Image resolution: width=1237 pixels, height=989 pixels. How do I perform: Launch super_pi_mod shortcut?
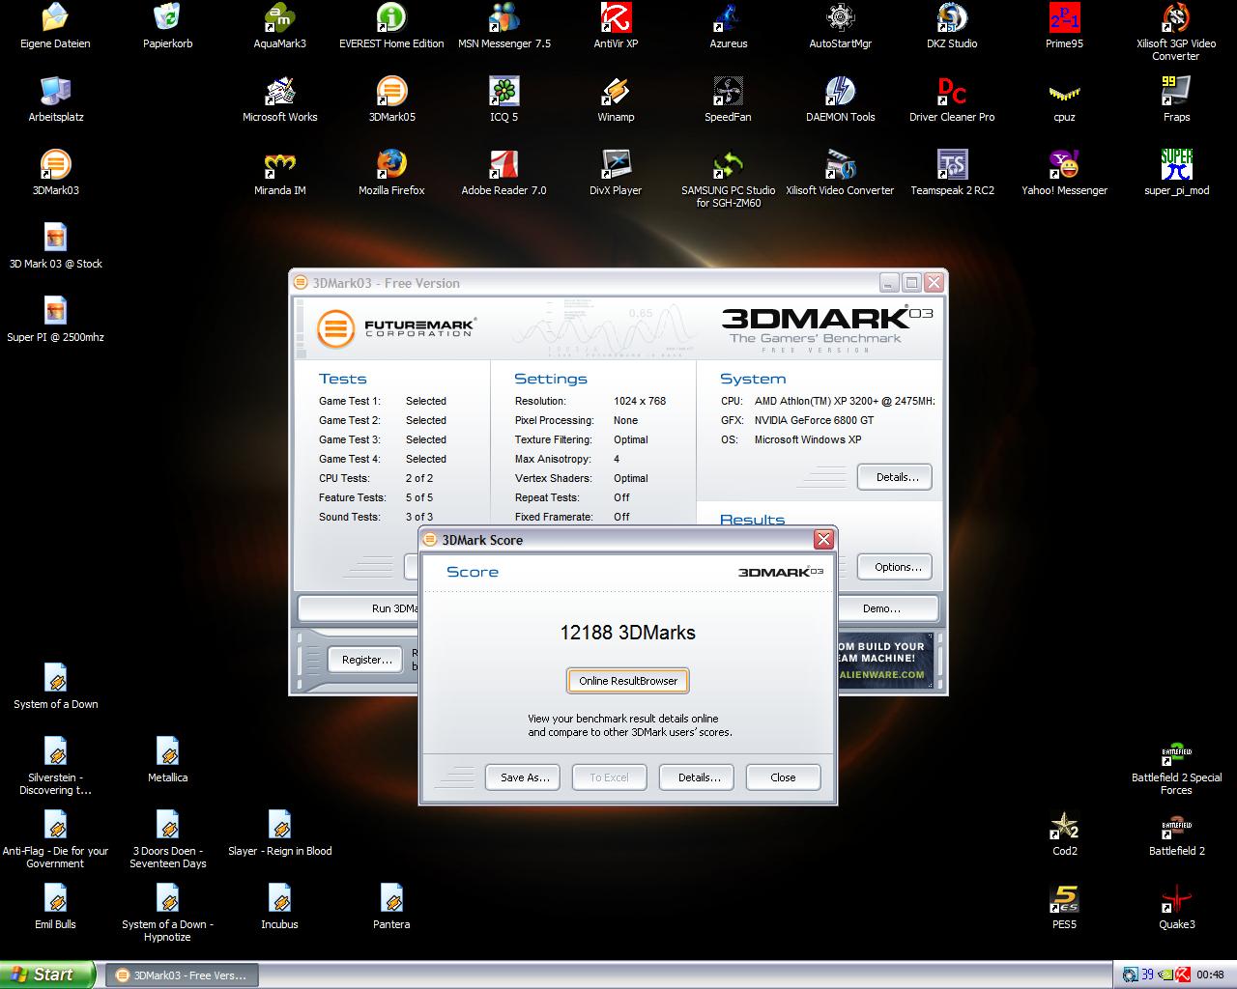pyautogui.click(x=1176, y=173)
